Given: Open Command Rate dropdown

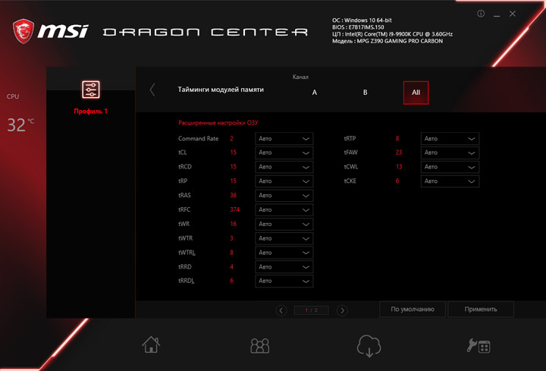Looking at the screenshot, I should [284, 139].
